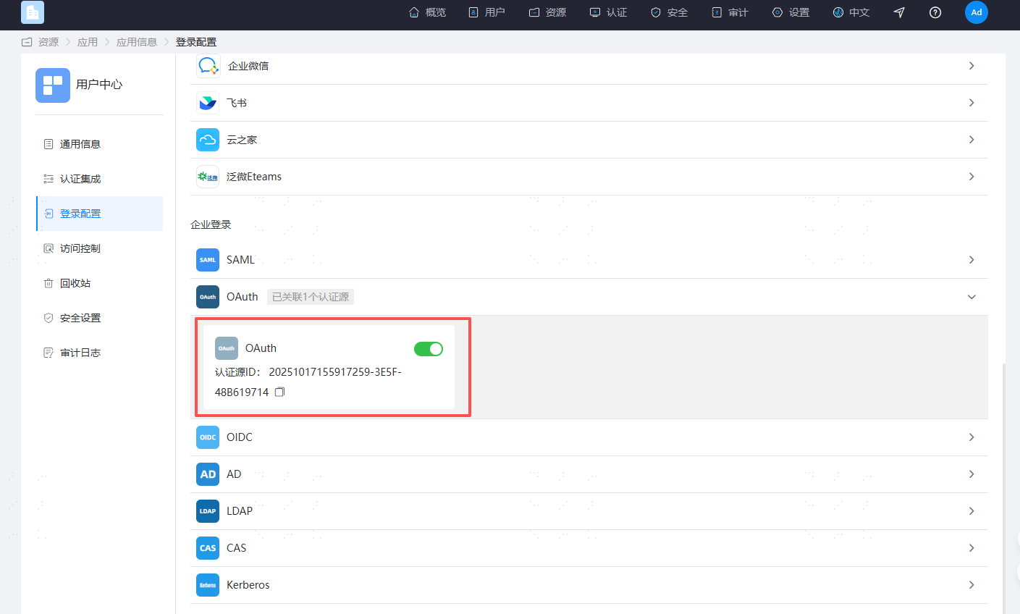Image resolution: width=1020 pixels, height=614 pixels.
Task: Click the Kerberos login icon
Action: pos(208,585)
